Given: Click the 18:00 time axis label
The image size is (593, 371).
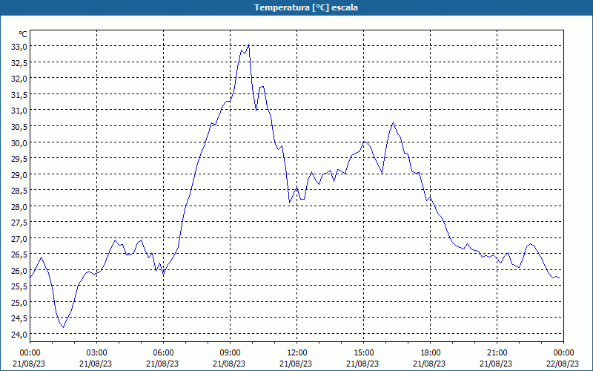Looking at the screenshot, I should 431,353.
